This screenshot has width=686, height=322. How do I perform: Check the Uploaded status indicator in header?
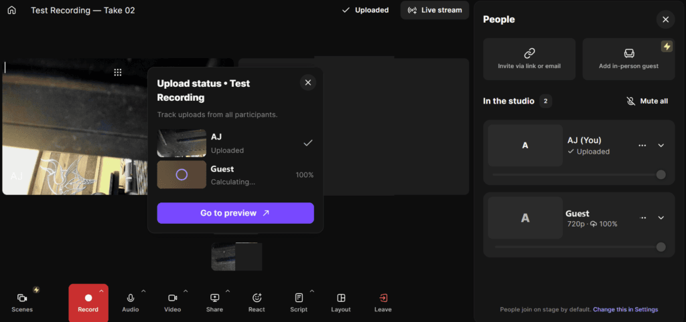[x=365, y=10]
